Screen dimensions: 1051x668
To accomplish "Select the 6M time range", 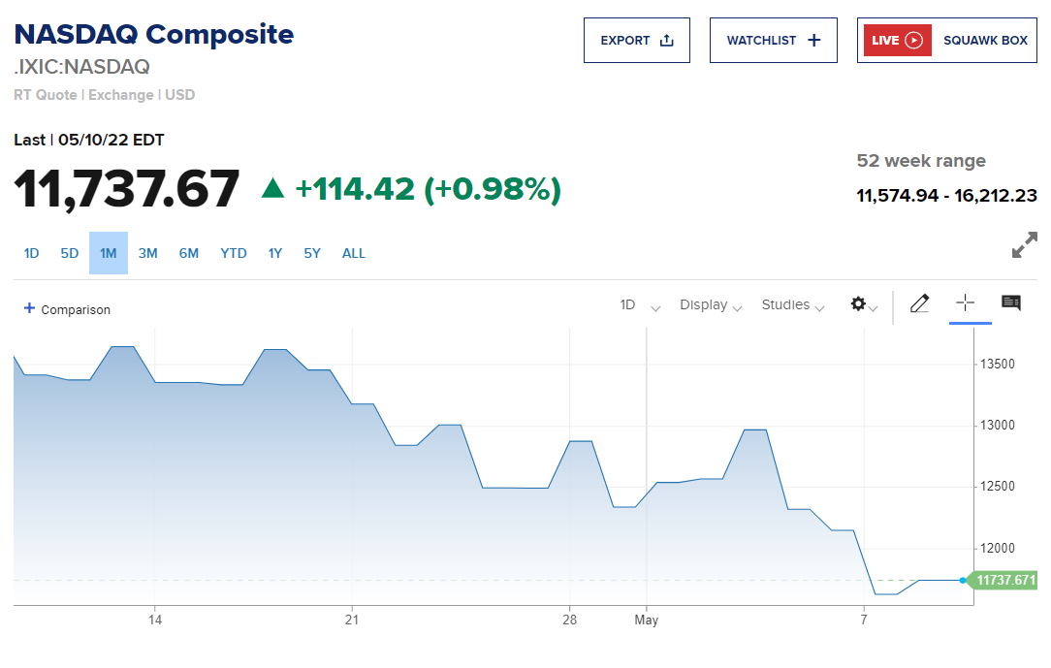I will [x=188, y=253].
